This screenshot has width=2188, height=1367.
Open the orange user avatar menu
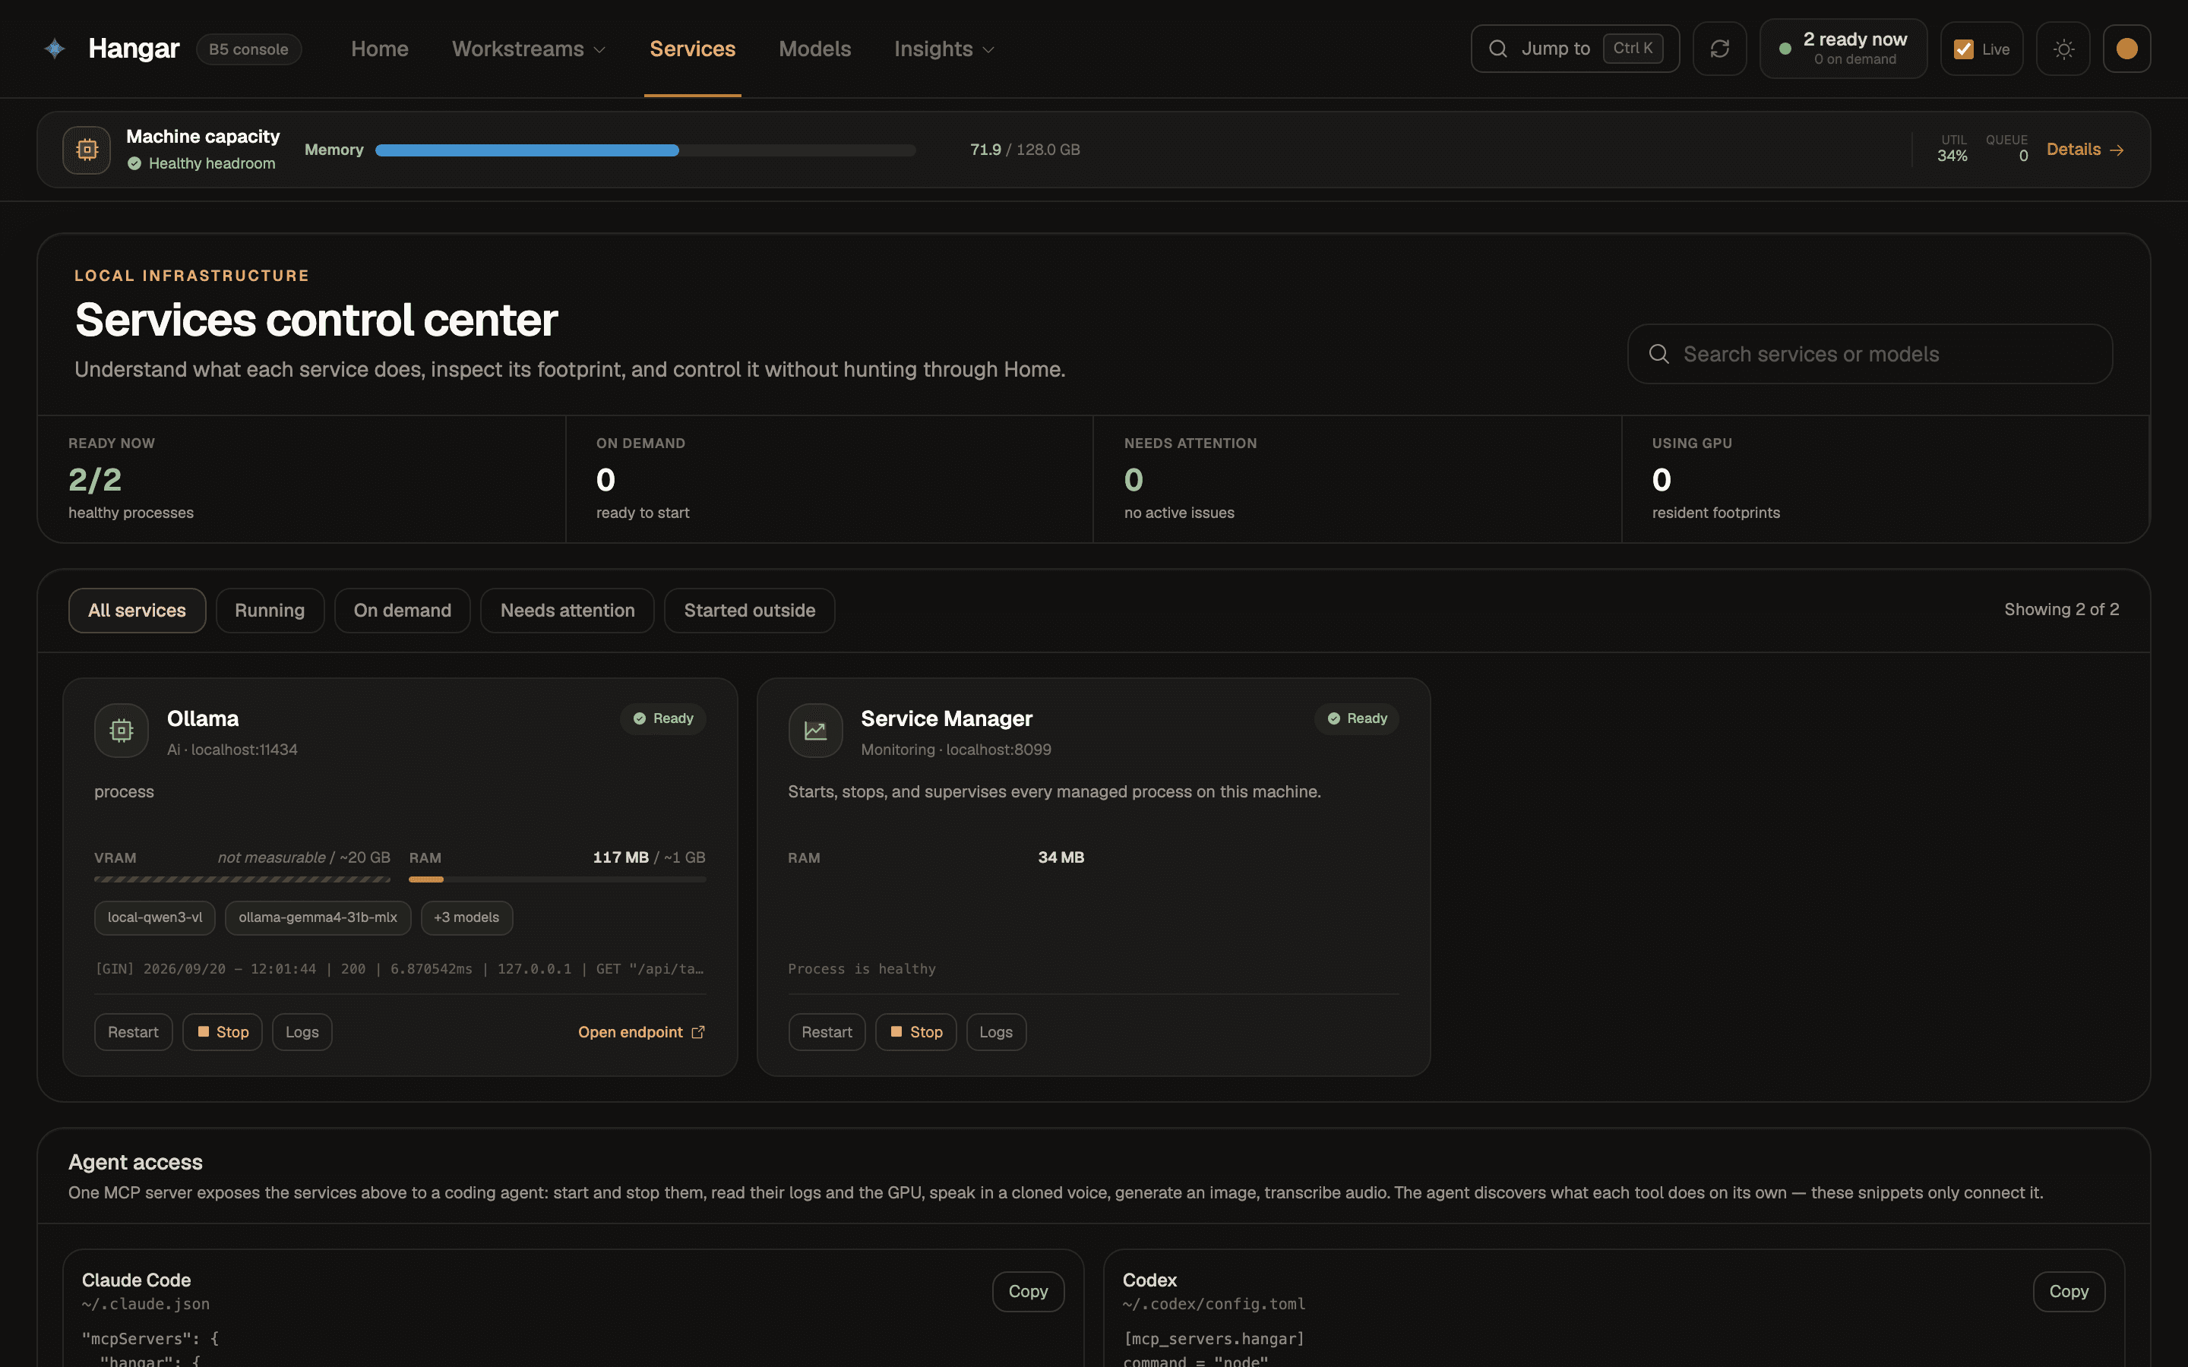pyautogui.click(x=2126, y=49)
